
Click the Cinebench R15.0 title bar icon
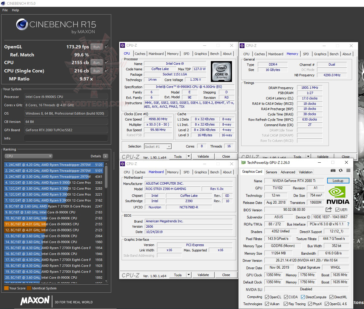(3, 3)
